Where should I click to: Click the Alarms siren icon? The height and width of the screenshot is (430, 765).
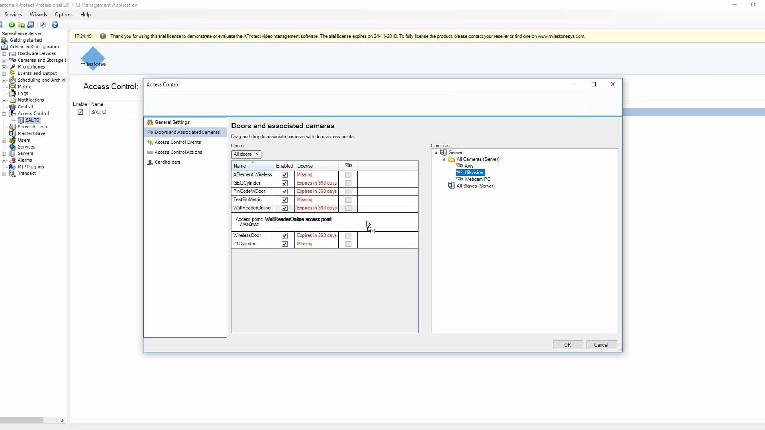click(x=13, y=160)
